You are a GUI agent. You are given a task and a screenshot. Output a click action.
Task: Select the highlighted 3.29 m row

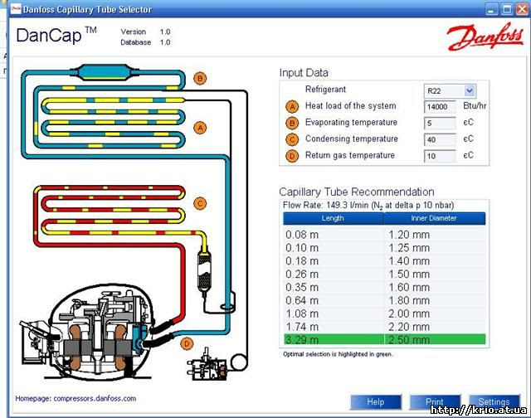coord(384,339)
